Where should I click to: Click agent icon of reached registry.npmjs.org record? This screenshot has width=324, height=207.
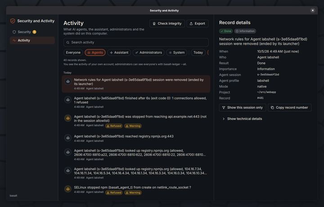pos(68,138)
